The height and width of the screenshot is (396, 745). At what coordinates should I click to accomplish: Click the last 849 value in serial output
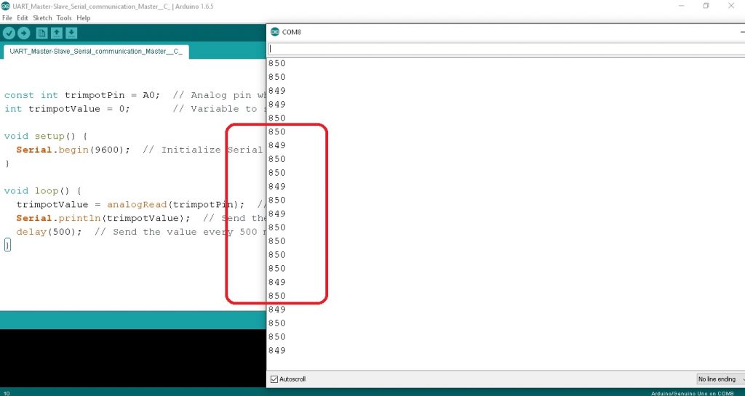click(x=277, y=351)
